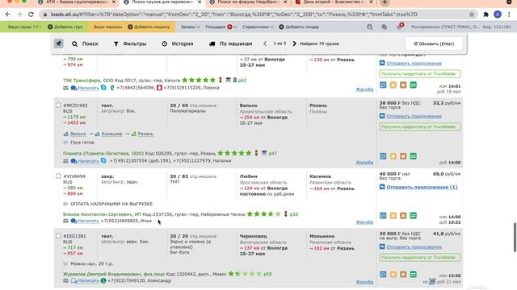The image size is (517, 290).
Task: Open ТЭК Трансфера, ООО company profile link
Action: coord(88,81)
